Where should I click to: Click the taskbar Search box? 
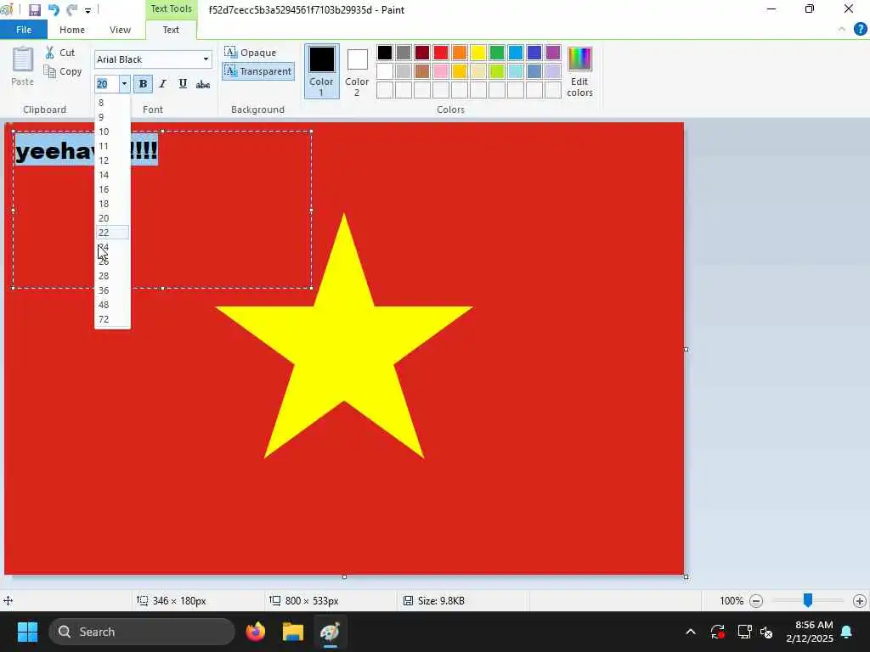point(142,632)
